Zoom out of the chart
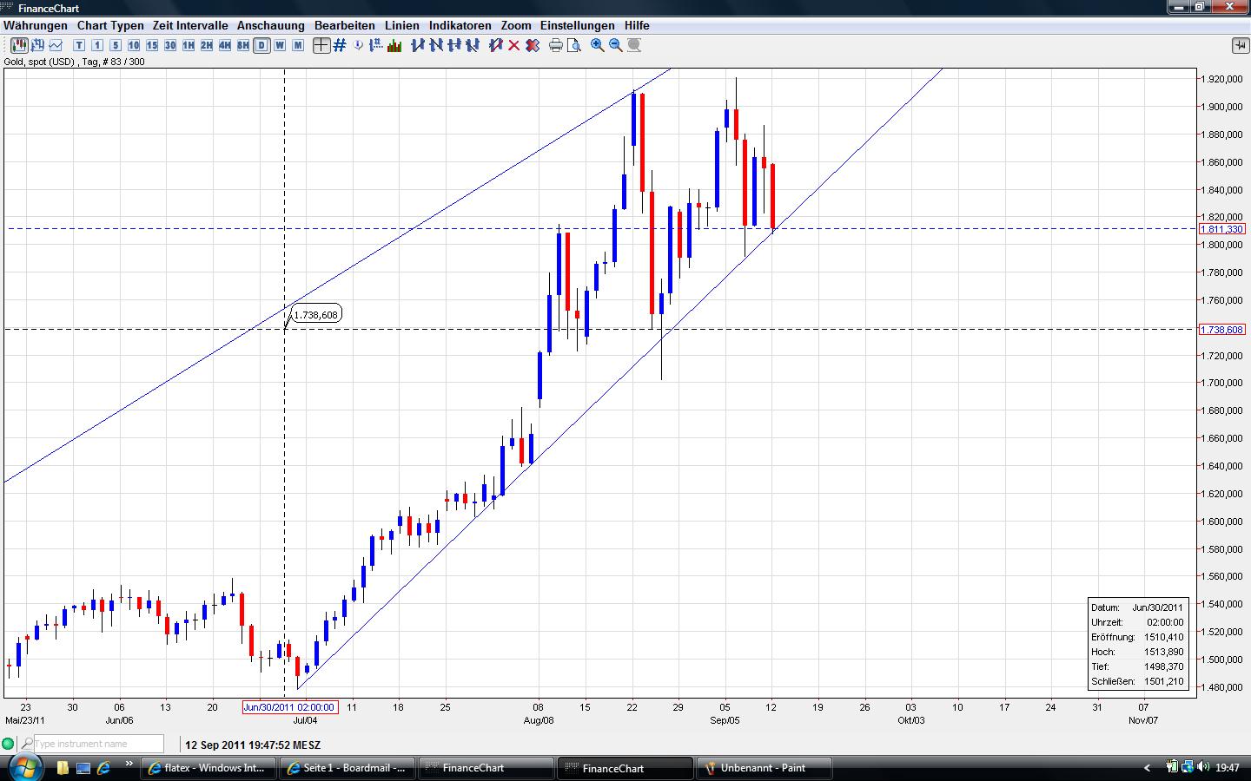 (x=616, y=45)
